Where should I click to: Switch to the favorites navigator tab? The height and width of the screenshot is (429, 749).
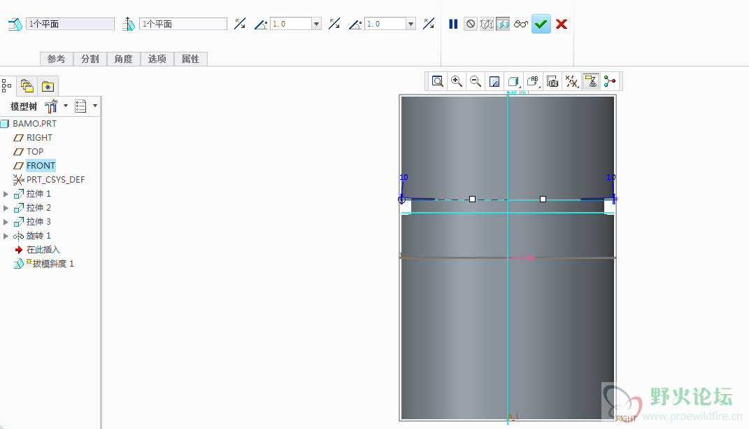[48, 86]
